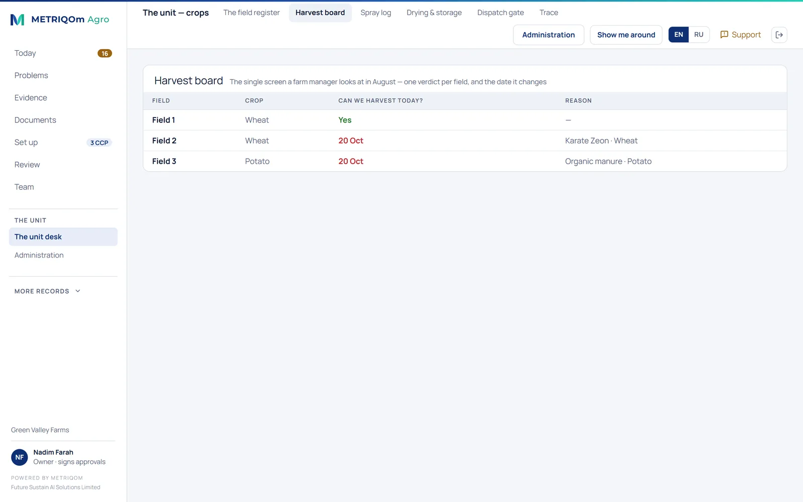Click the Field 1 row label
This screenshot has height=502, width=803.
point(164,120)
